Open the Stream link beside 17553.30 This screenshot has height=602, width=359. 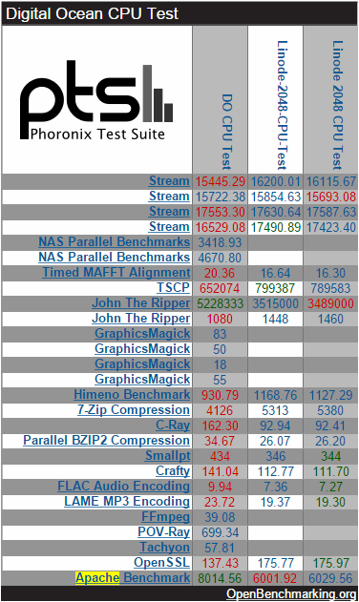(169, 212)
